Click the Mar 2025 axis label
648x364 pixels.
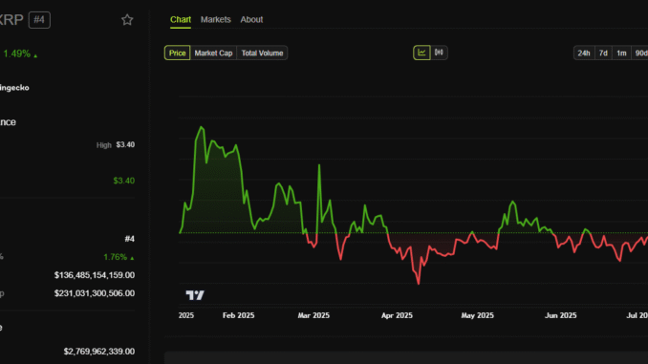coord(313,315)
